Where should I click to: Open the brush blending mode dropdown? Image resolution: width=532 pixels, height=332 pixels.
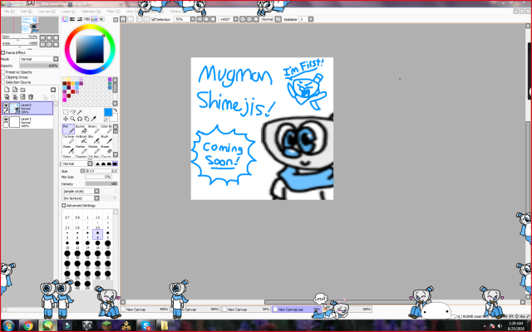(x=77, y=164)
